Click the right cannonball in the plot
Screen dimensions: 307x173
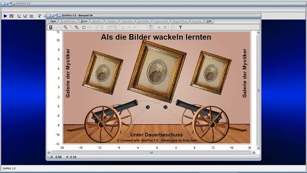click(x=165, y=107)
